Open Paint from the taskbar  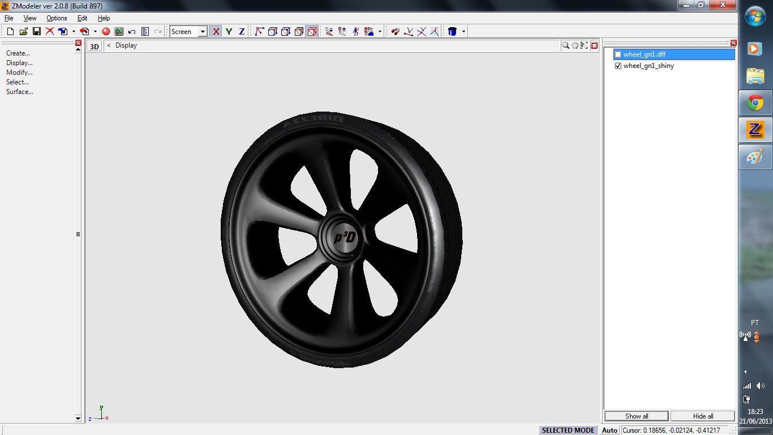pyautogui.click(x=755, y=157)
